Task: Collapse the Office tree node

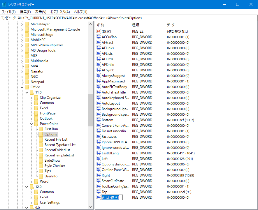Action: tap(22, 87)
